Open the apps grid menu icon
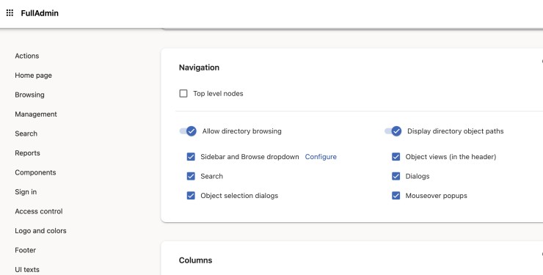543x275 pixels. point(10,13)
